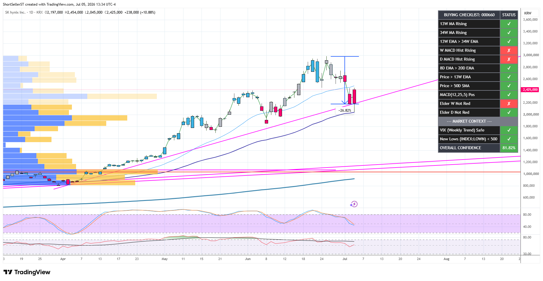This screenshot has height=281, width=543.
Task: Click the 81.82% overall confidence value
Action: click(509, 148)
